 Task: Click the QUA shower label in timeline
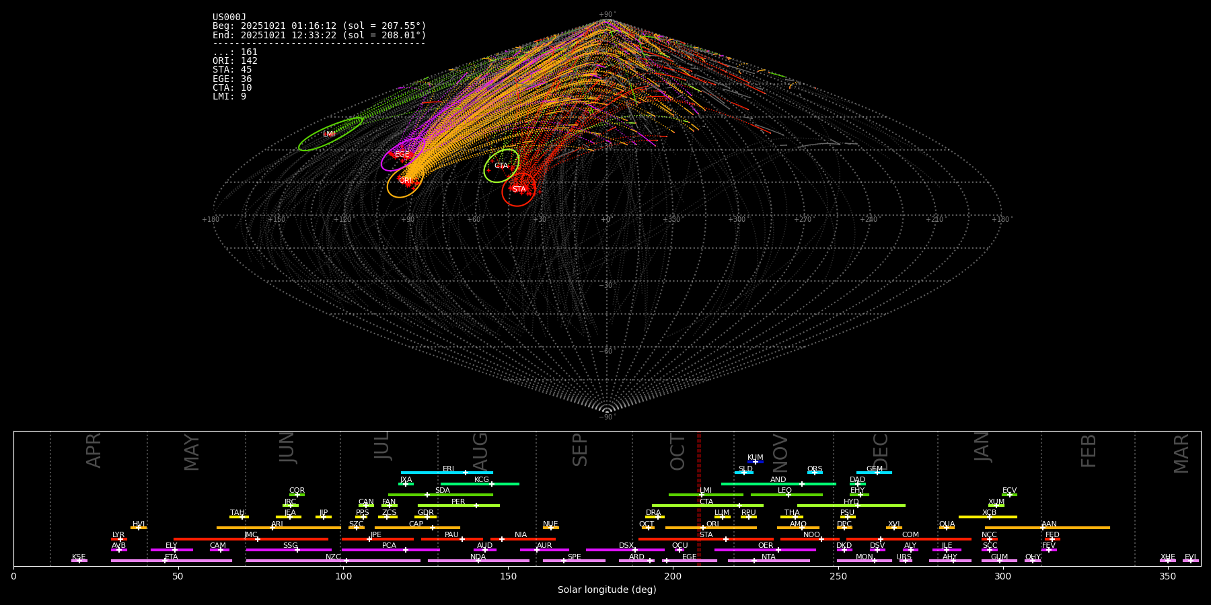point(947,524)
